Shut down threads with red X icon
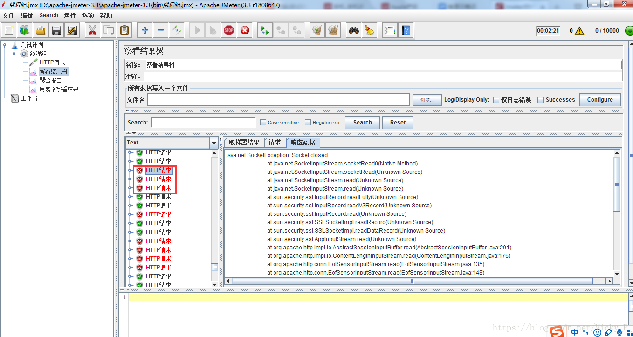This screenshot has height=337, width=633. (x=245, y=31)
